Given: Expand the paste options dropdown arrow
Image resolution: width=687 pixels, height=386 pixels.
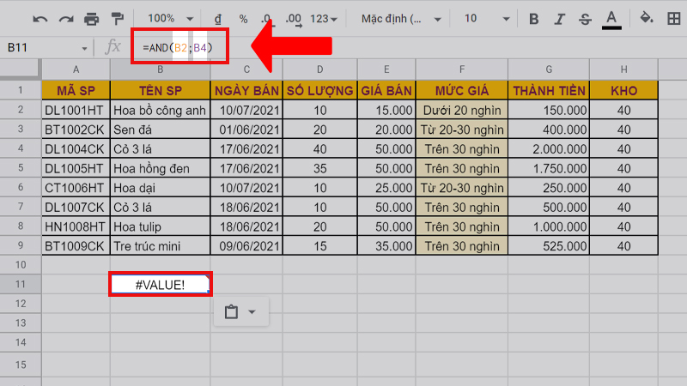Looking at the screenshot, I should [252, 312].
